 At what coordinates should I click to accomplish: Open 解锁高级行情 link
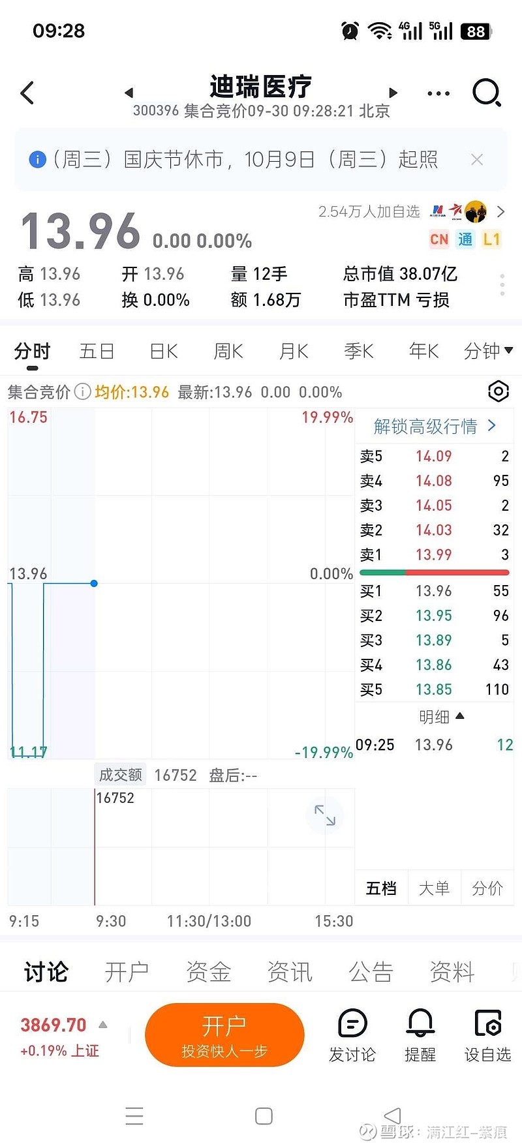pos(435,427)
